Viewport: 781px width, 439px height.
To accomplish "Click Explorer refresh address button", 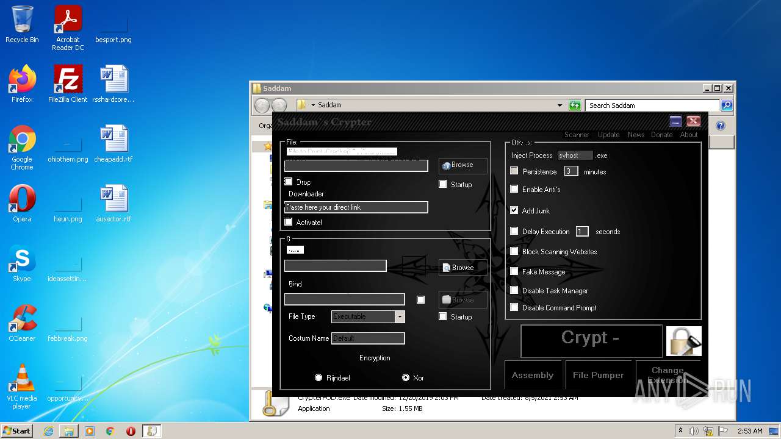I will pyautogui.click(x=575, y=105).
